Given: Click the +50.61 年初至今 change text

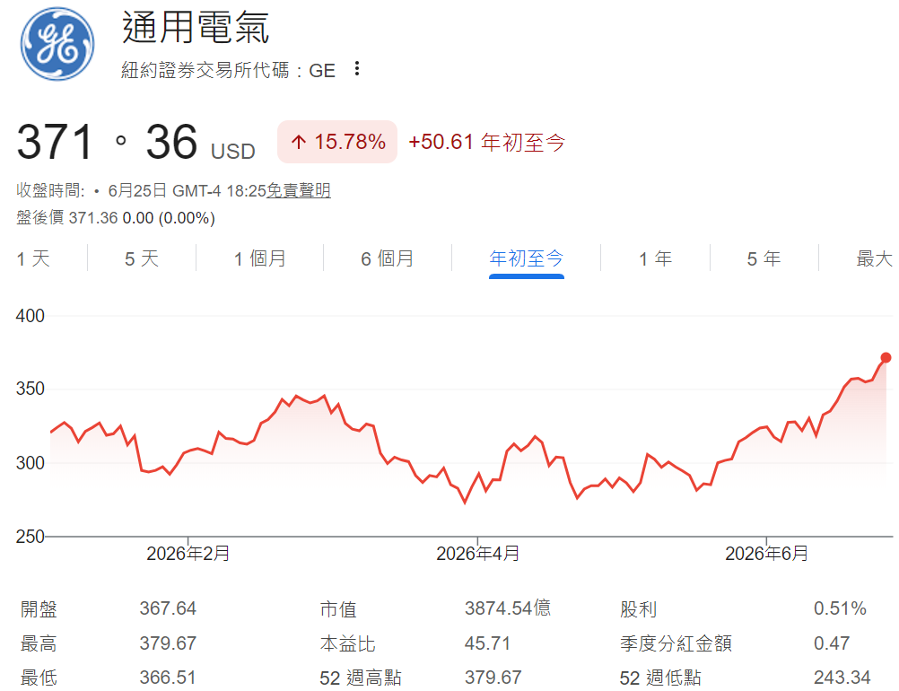Looking at the screenshot, I should point(487,142).
